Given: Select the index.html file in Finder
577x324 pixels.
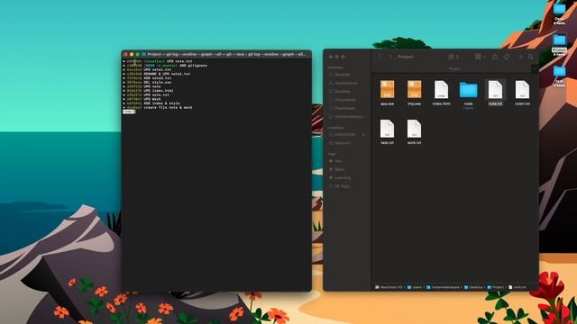Looking at the screenshot, I should [441, 93].
